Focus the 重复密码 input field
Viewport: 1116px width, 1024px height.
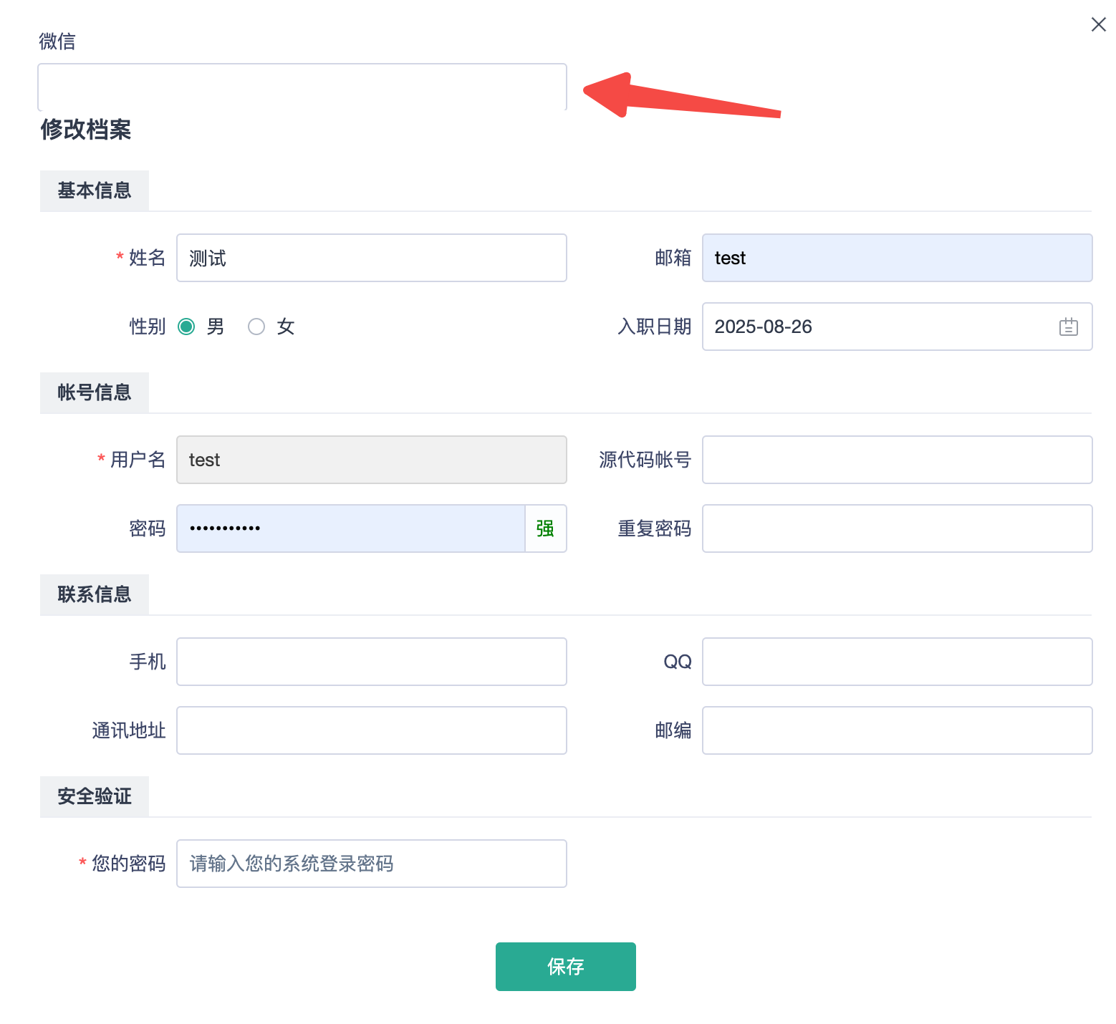(x=897, y=528)
